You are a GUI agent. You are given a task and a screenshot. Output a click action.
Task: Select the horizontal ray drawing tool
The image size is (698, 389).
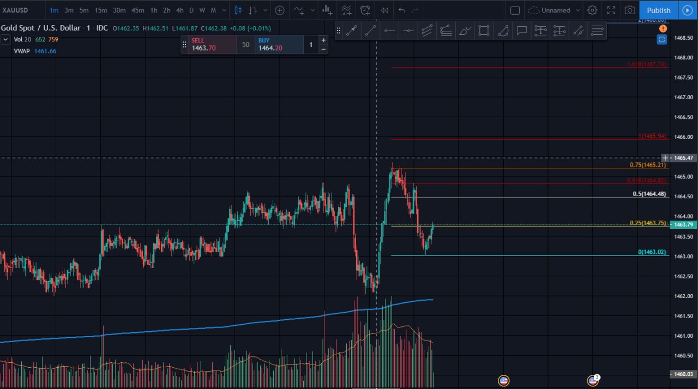tap(408, 31)
